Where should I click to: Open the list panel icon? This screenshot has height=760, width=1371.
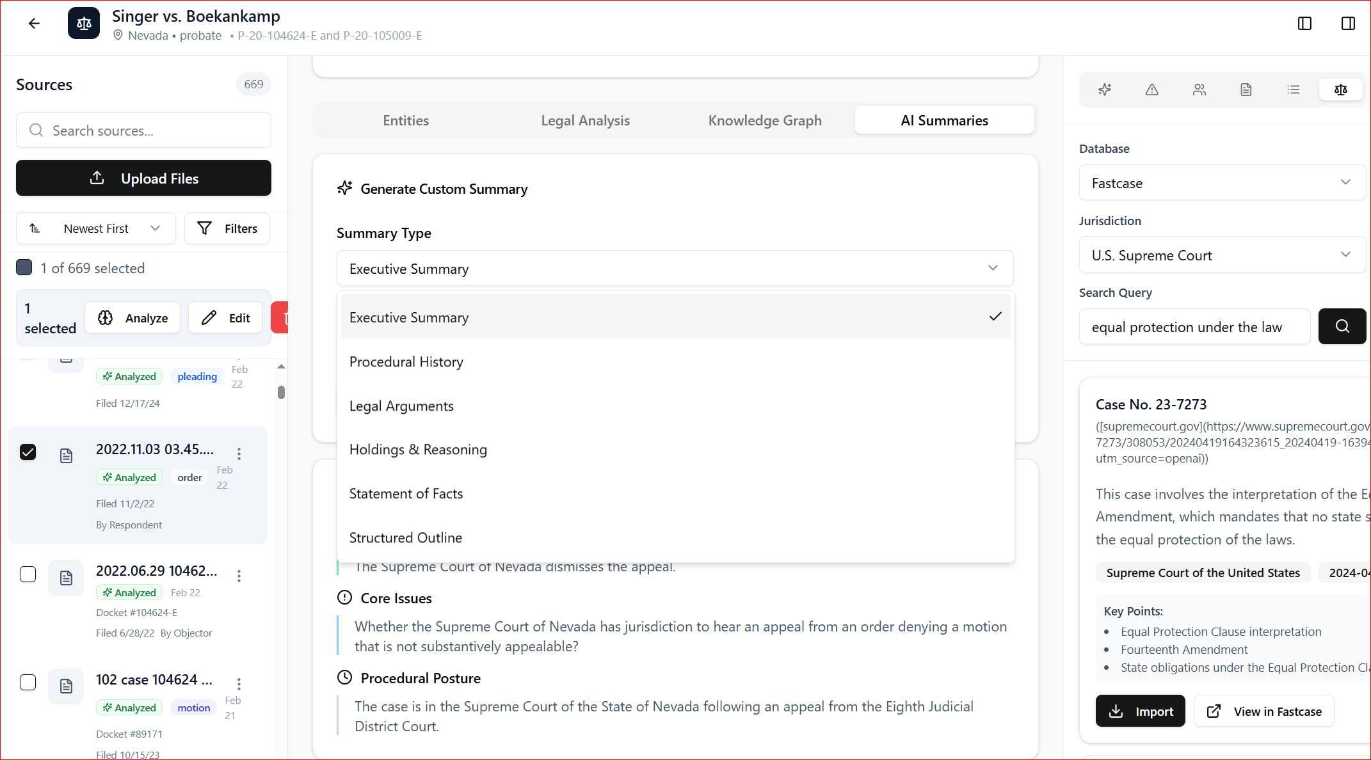coord(1294,90)
